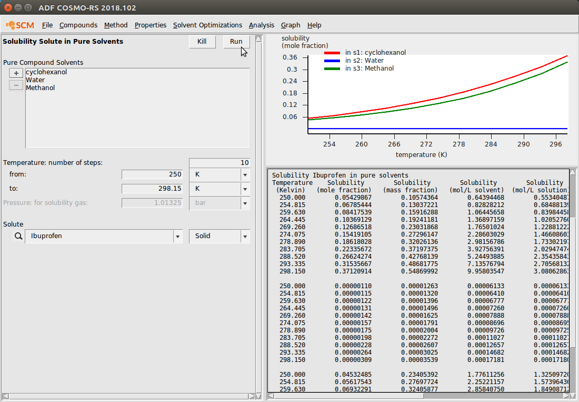Edit the 'from' temperature field
This screenshot has width=579, height=402.
point(152,174)
